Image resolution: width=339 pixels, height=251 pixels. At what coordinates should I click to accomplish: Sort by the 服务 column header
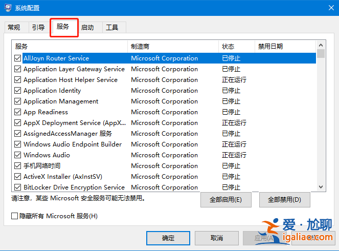70,46
